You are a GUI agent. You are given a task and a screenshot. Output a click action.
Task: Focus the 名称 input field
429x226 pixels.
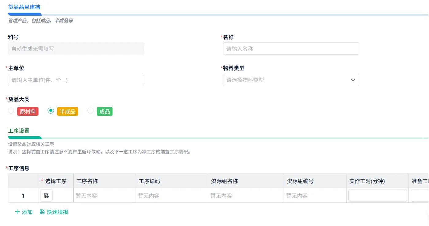coord(291,49)
